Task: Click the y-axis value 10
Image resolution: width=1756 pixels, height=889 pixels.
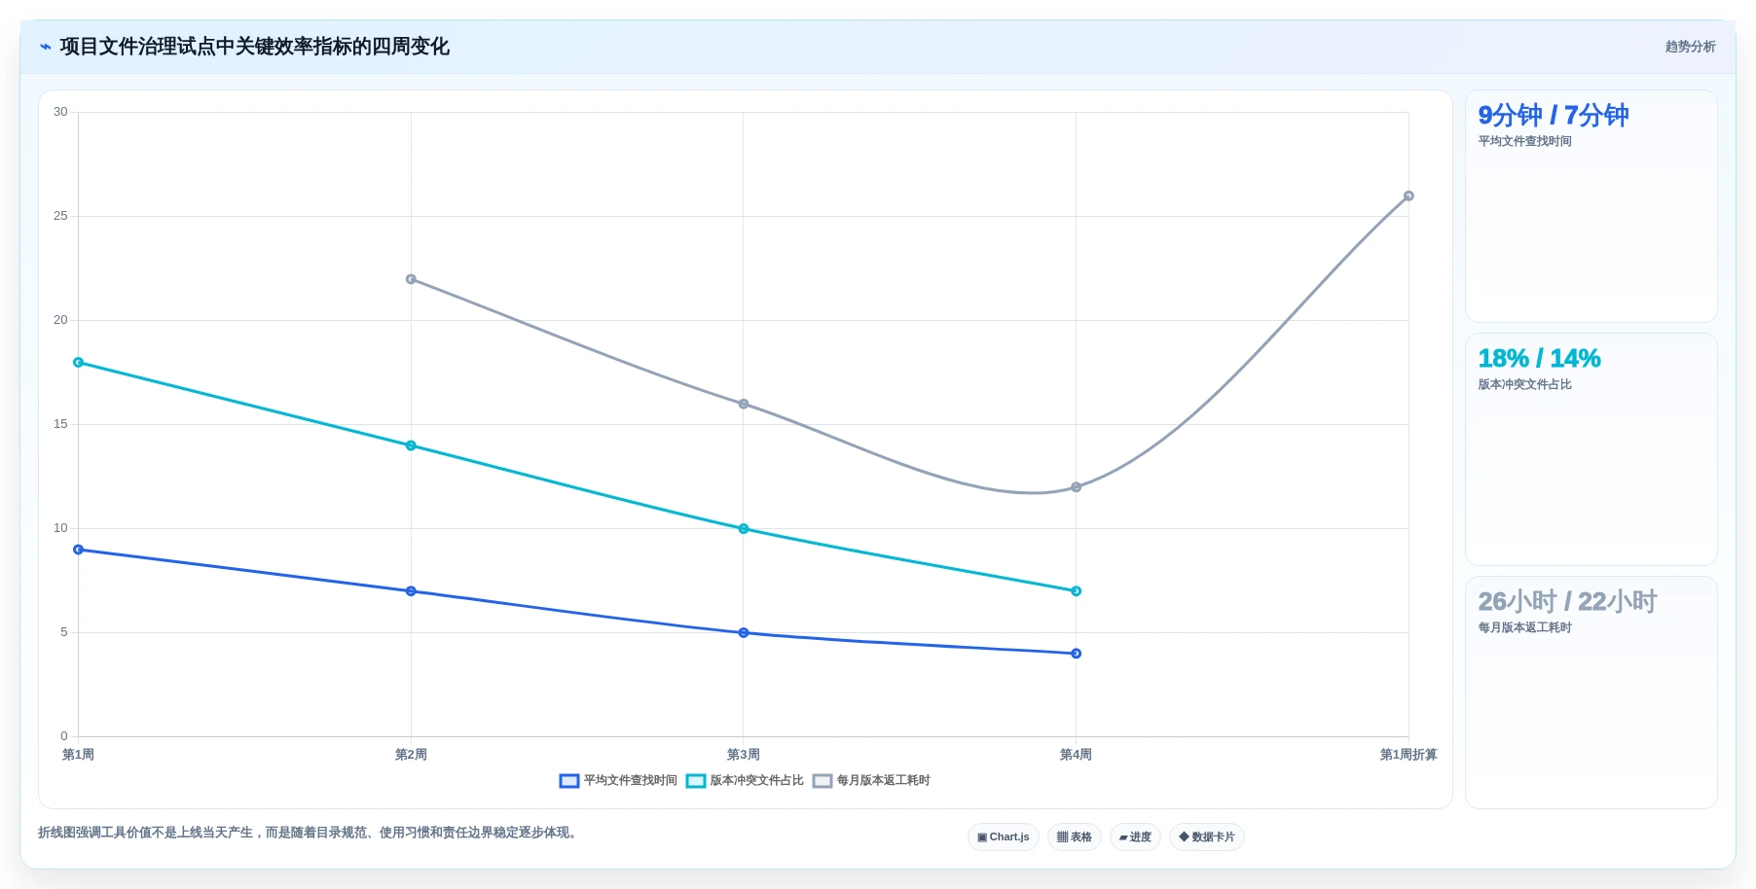Action: click(x=60, y=528)
